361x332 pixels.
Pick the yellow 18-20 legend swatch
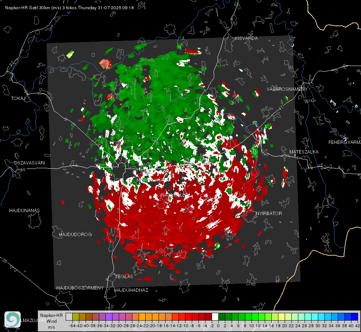(x=282, y=317)
